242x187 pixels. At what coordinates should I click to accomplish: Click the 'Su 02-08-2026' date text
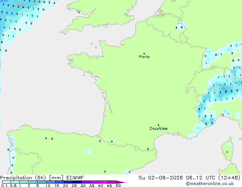point(161,178)
